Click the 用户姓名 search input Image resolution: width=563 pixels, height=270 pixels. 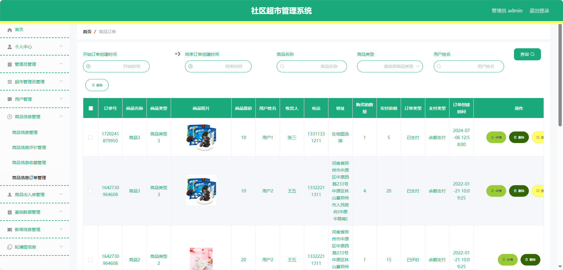(x=469, y=66)
